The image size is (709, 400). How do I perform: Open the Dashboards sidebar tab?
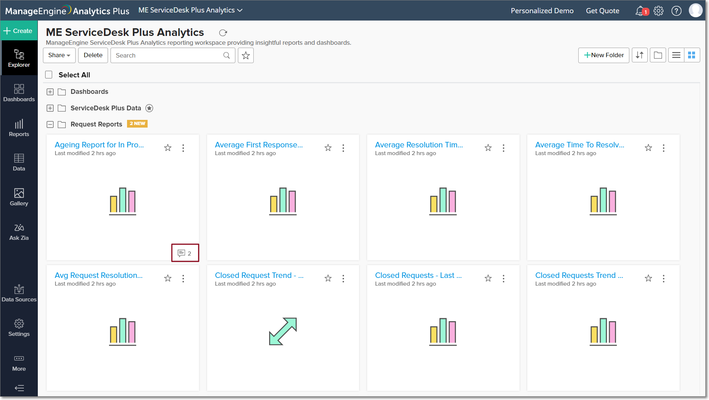19,93
